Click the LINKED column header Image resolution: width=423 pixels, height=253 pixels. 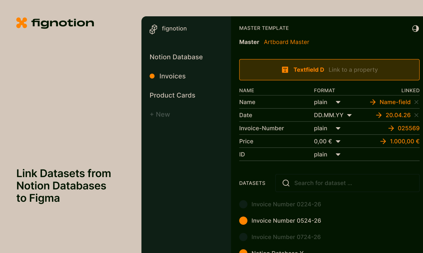pos(410,91)
